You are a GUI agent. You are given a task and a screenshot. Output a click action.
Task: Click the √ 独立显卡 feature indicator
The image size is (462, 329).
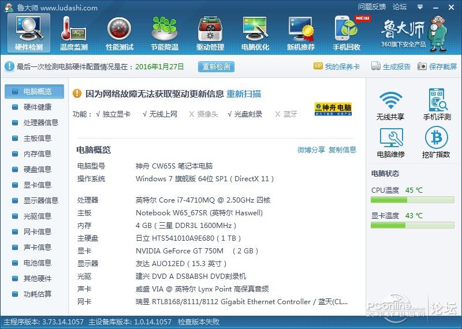tap(113, 114)
